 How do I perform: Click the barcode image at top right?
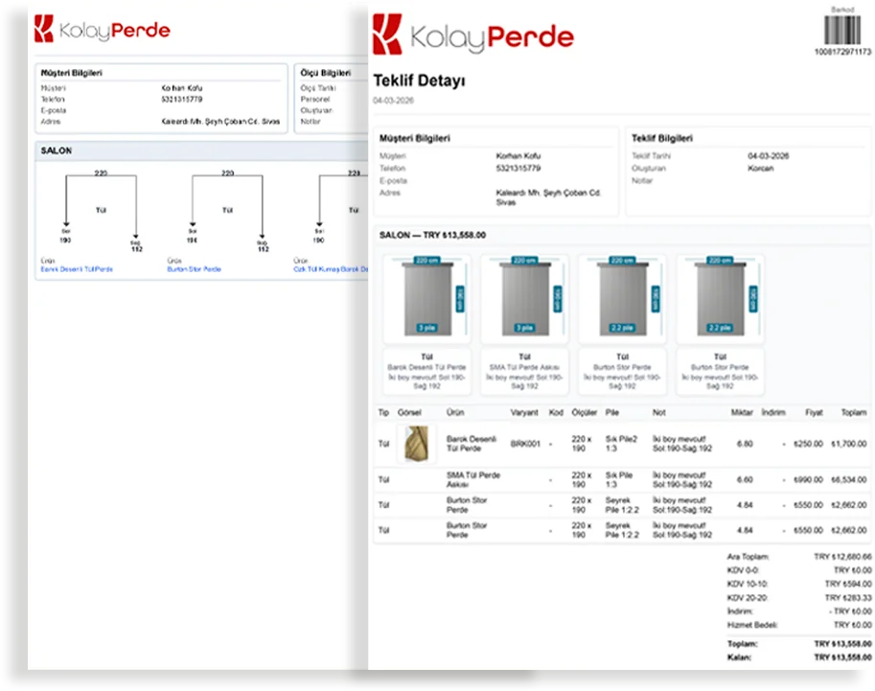(x=842, y=30)
